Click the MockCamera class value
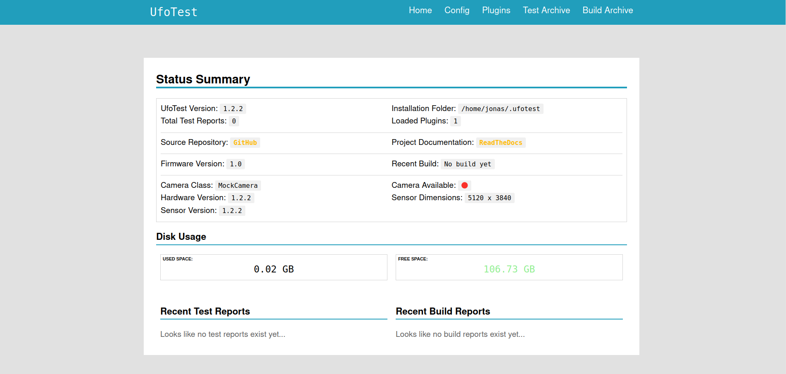The height and width of the screenshot is (374, 786). tap(238, 185)
